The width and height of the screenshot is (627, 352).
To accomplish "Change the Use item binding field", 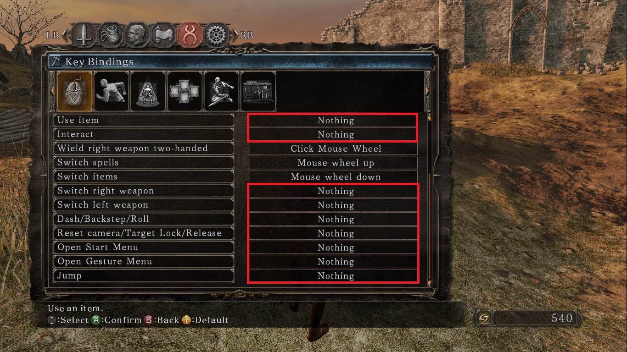I will point(333,121).
